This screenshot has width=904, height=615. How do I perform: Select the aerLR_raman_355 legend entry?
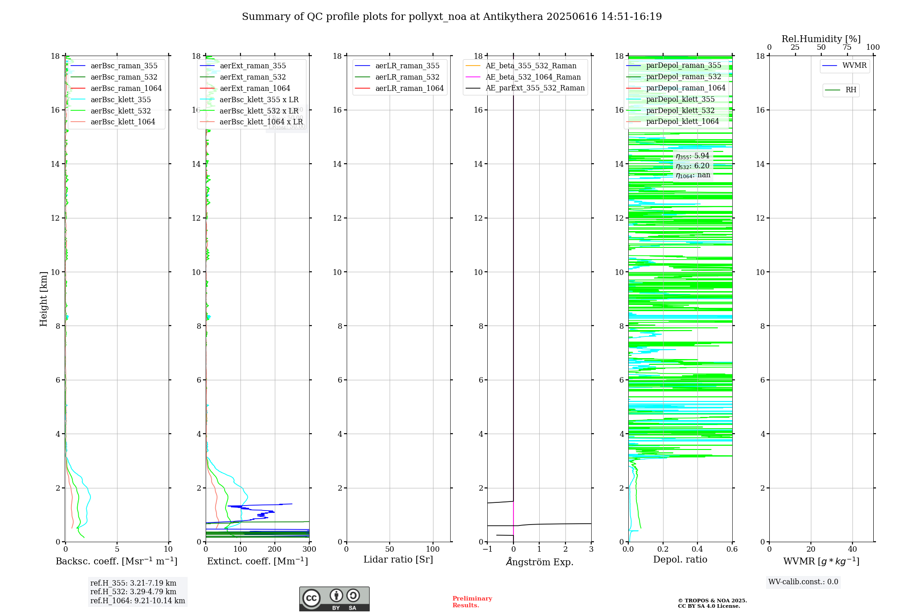coord(397,66)
